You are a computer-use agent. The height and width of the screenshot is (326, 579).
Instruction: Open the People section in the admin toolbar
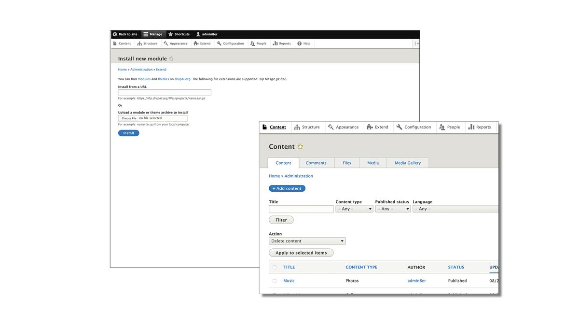[x=453, y=127]
